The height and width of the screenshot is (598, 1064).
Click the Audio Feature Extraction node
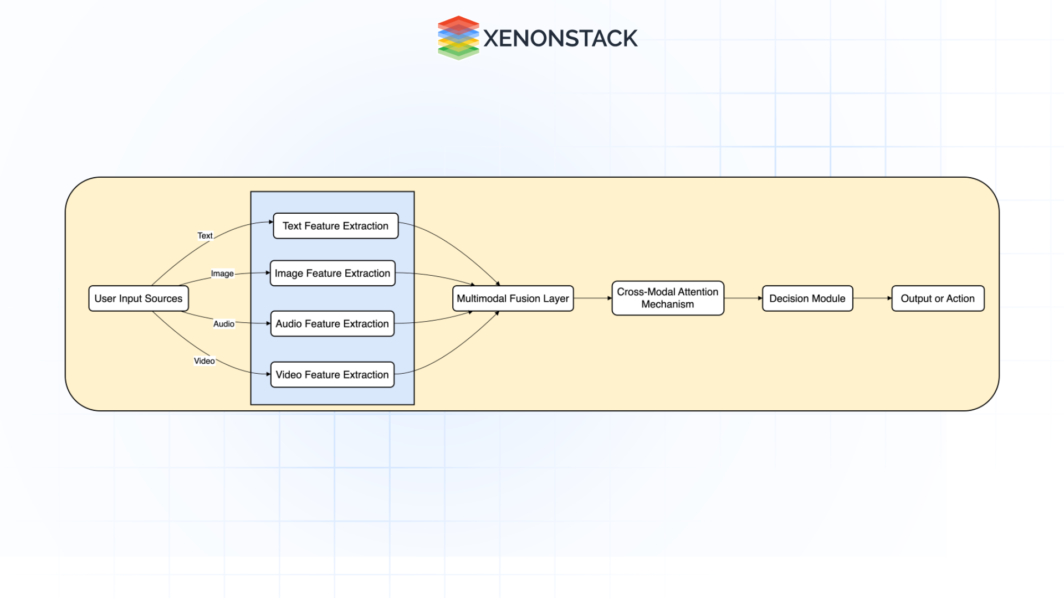332,324
